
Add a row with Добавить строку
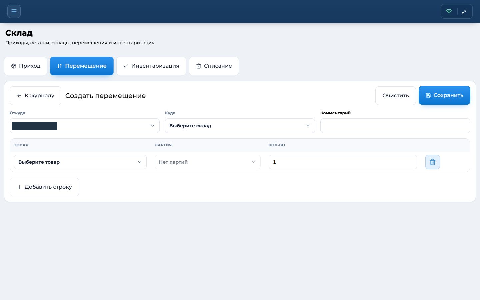coord(44,187)
